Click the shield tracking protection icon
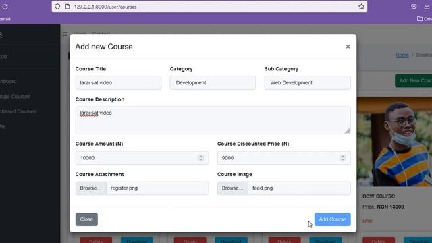 (x=57, y=7)
